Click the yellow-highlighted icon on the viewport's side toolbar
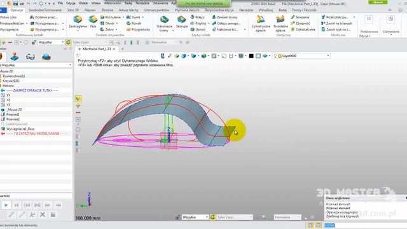 pyautogui.click(x=78, y=99)
